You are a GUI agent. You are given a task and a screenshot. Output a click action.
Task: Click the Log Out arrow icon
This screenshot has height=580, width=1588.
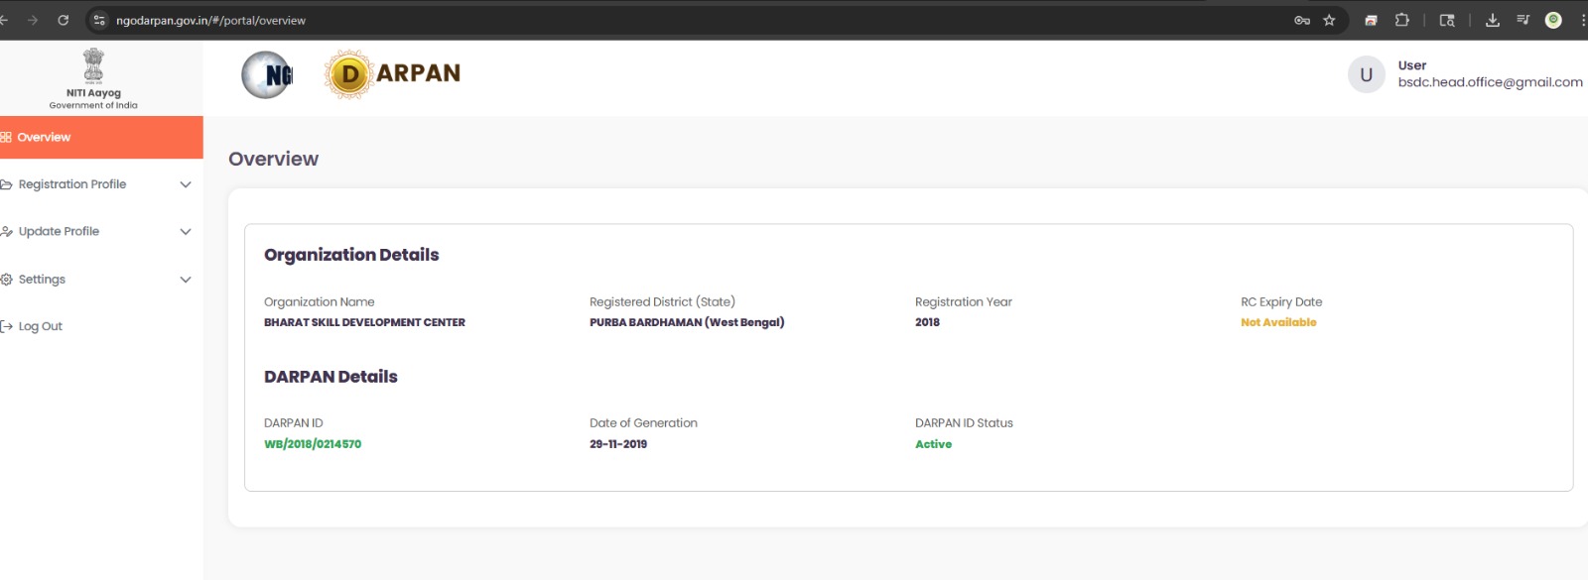click(6, 326)
